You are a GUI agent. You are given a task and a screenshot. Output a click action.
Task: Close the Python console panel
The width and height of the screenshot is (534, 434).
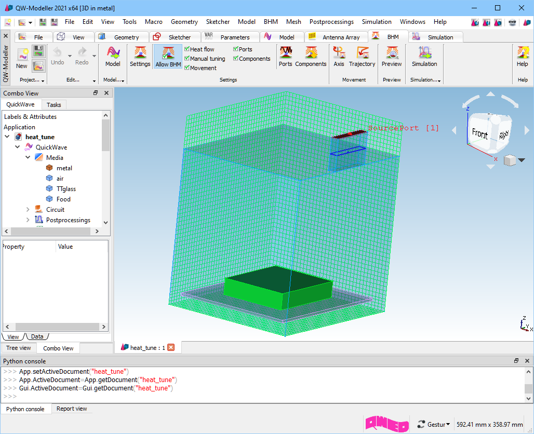click(527, 361)
